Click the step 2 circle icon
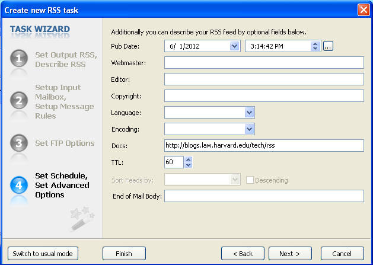 pyautogui.click(x=19, y=101)
